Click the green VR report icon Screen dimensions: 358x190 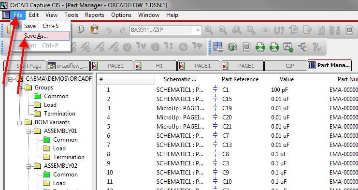(x=274, y=47)
